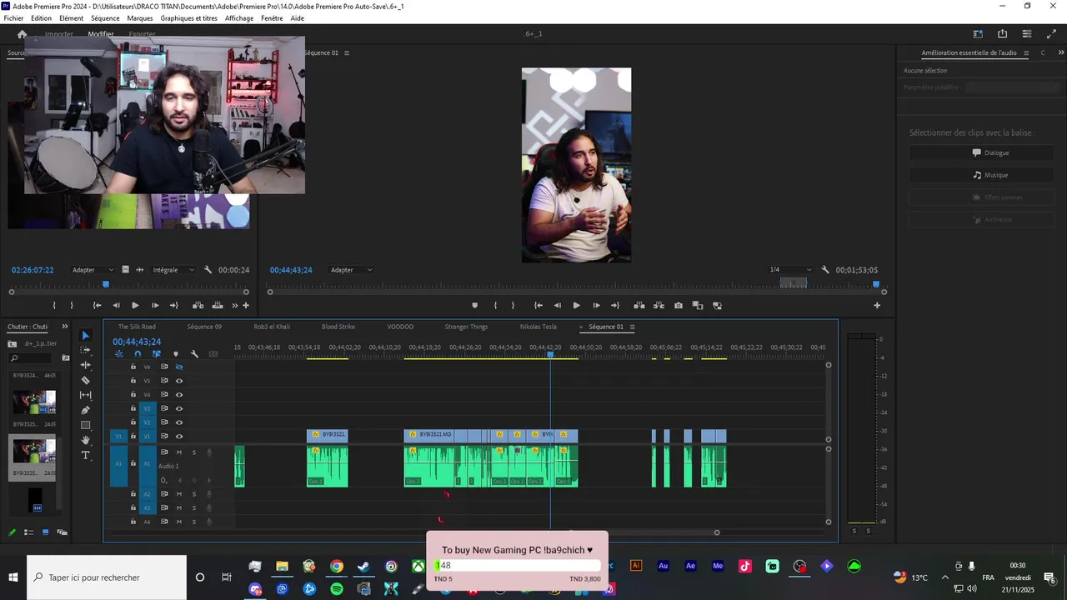The image size is (1067, 600).
Task: Open Source monitor Intégrale resolution dropdown
Action: click(x=173, y=270)
